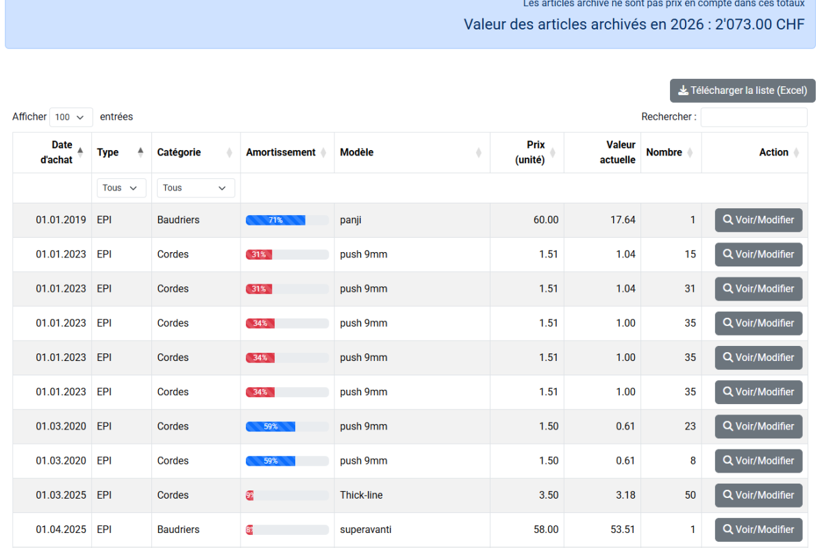Sort by Nombre using its arrow icon
The height and width of the screenshot is (548, 822).
coord(690,152)
